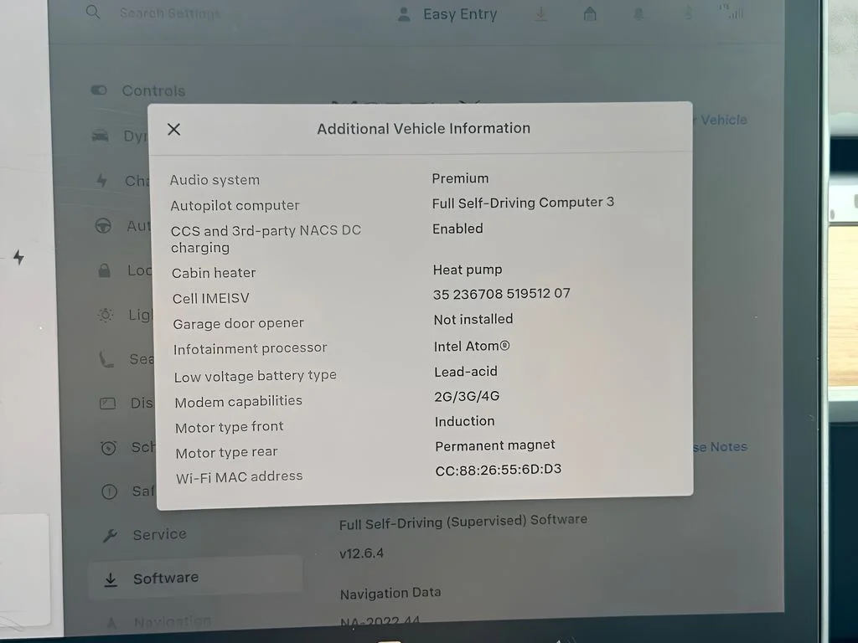The height and width of the screenshot is (643, 858).
Task: Tap the Bluetooth icon in top bar
Action: pos(689,13)
